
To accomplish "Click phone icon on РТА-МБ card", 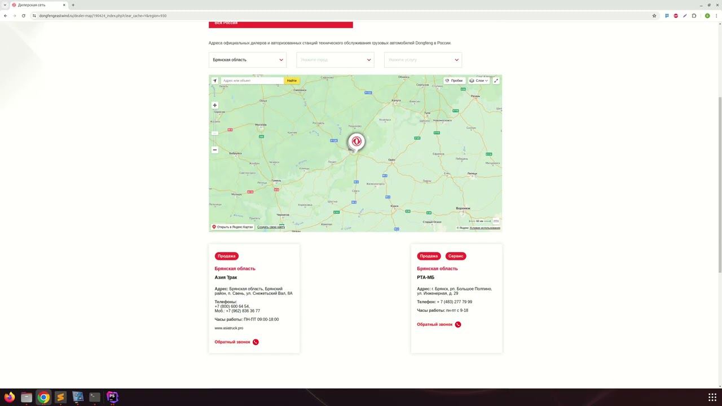I will click(458, 324).
